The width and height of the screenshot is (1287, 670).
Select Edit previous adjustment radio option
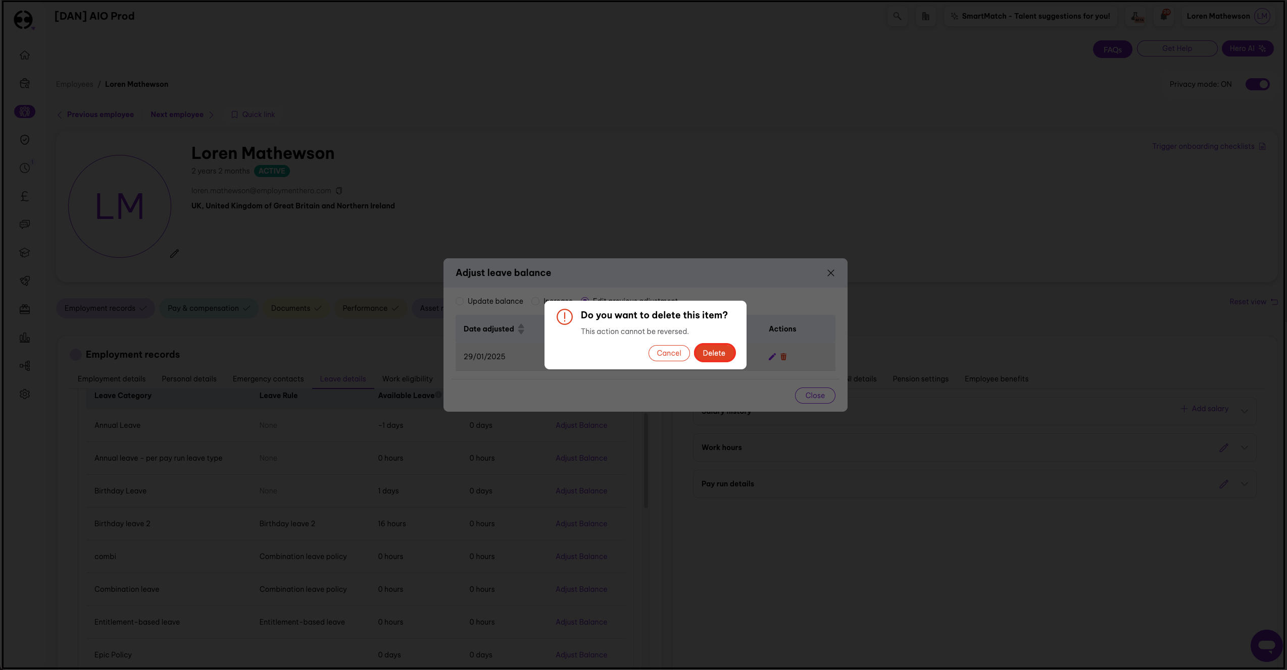585,300
